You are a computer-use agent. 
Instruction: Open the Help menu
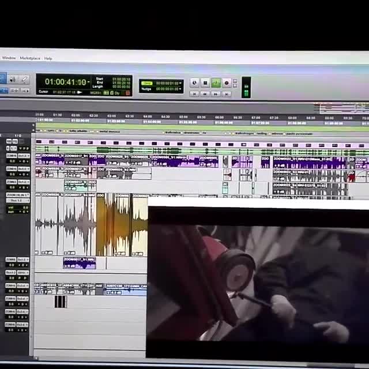(48, 58)
